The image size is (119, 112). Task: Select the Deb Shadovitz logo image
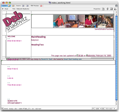pyautogui.click(x=16, y=22)
